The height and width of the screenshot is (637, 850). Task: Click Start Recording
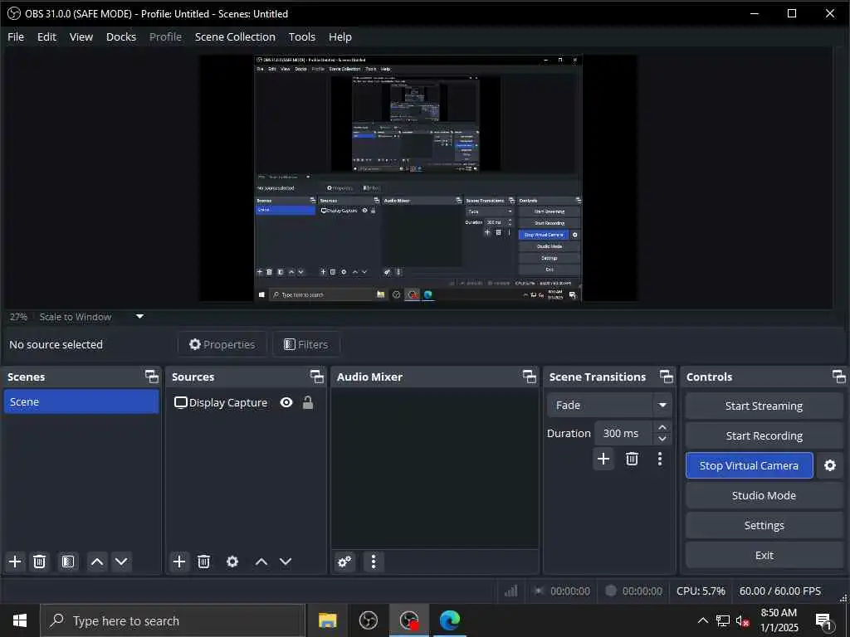pos(764,435)
